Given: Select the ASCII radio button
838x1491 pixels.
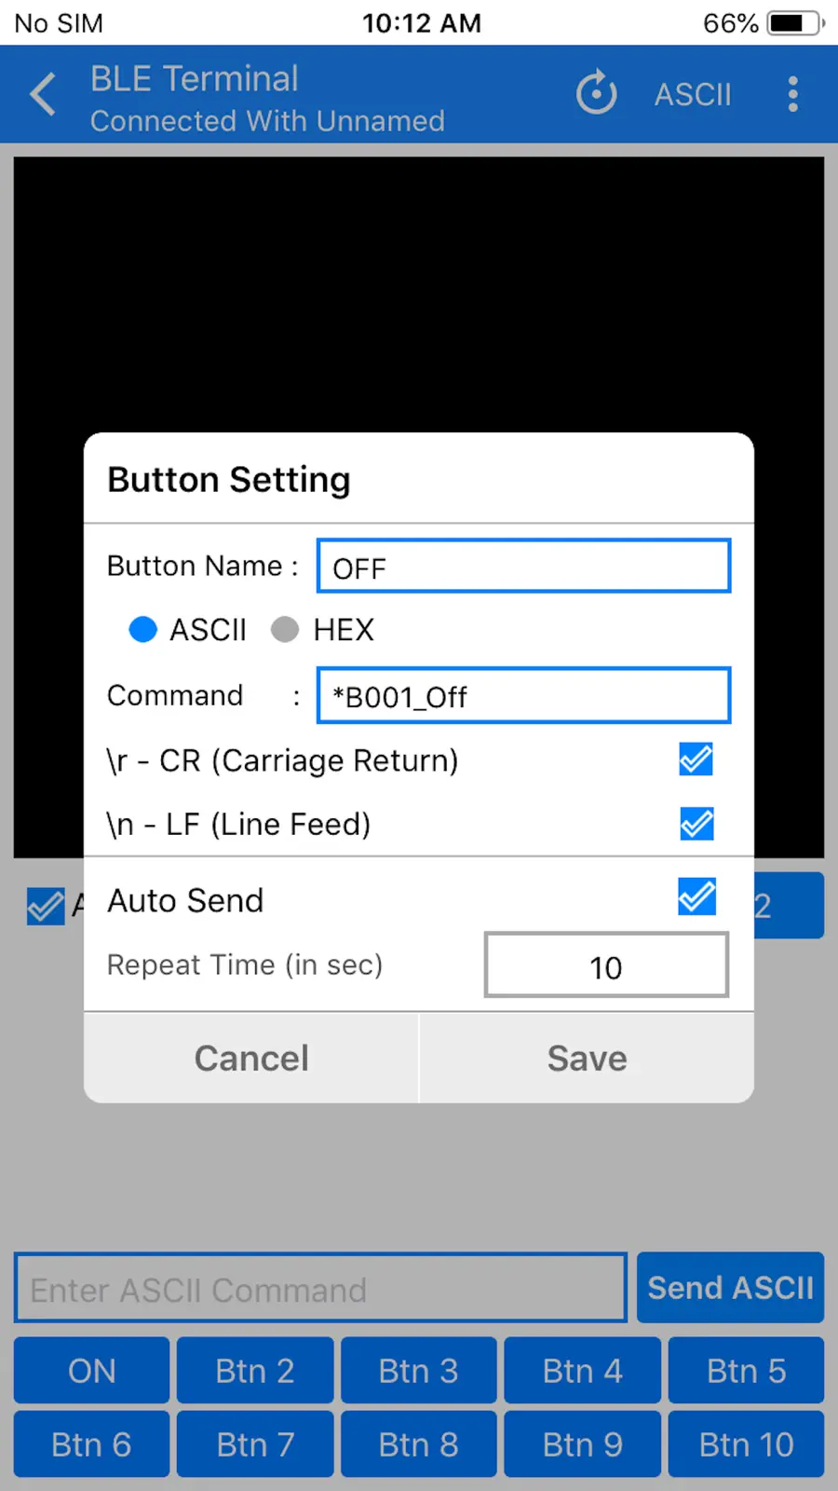Looking at the screenshot, I should tap(142, 630).
